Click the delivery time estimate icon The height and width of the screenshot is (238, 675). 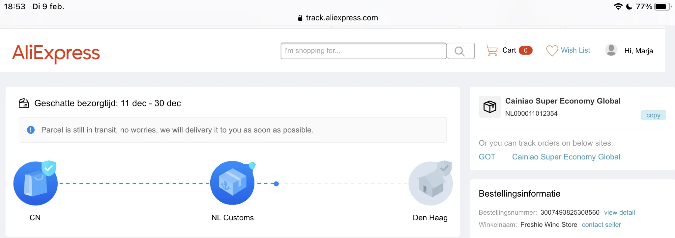(x=24, y=103)
